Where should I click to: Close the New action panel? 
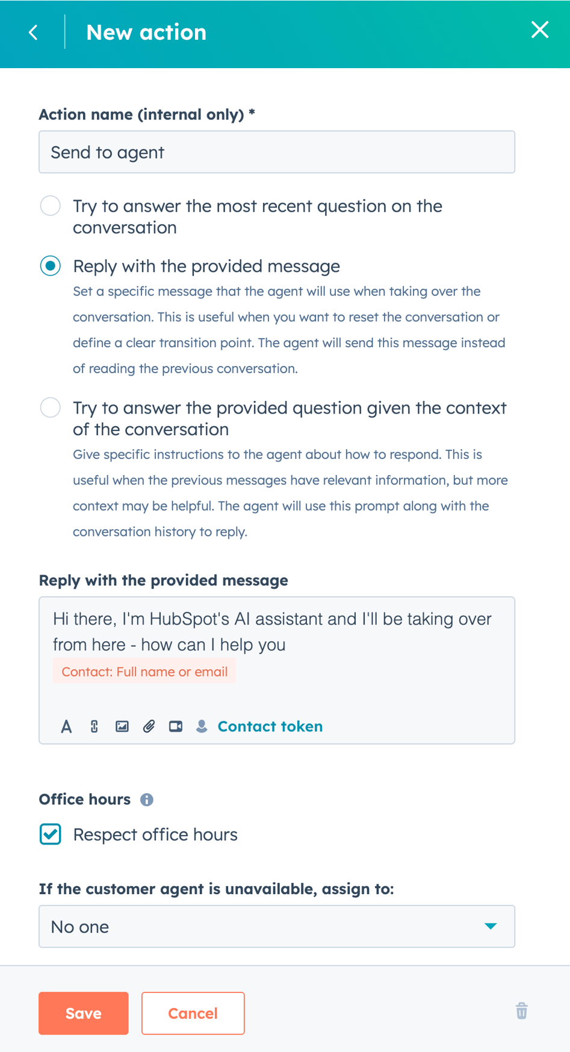coord(540,30)
